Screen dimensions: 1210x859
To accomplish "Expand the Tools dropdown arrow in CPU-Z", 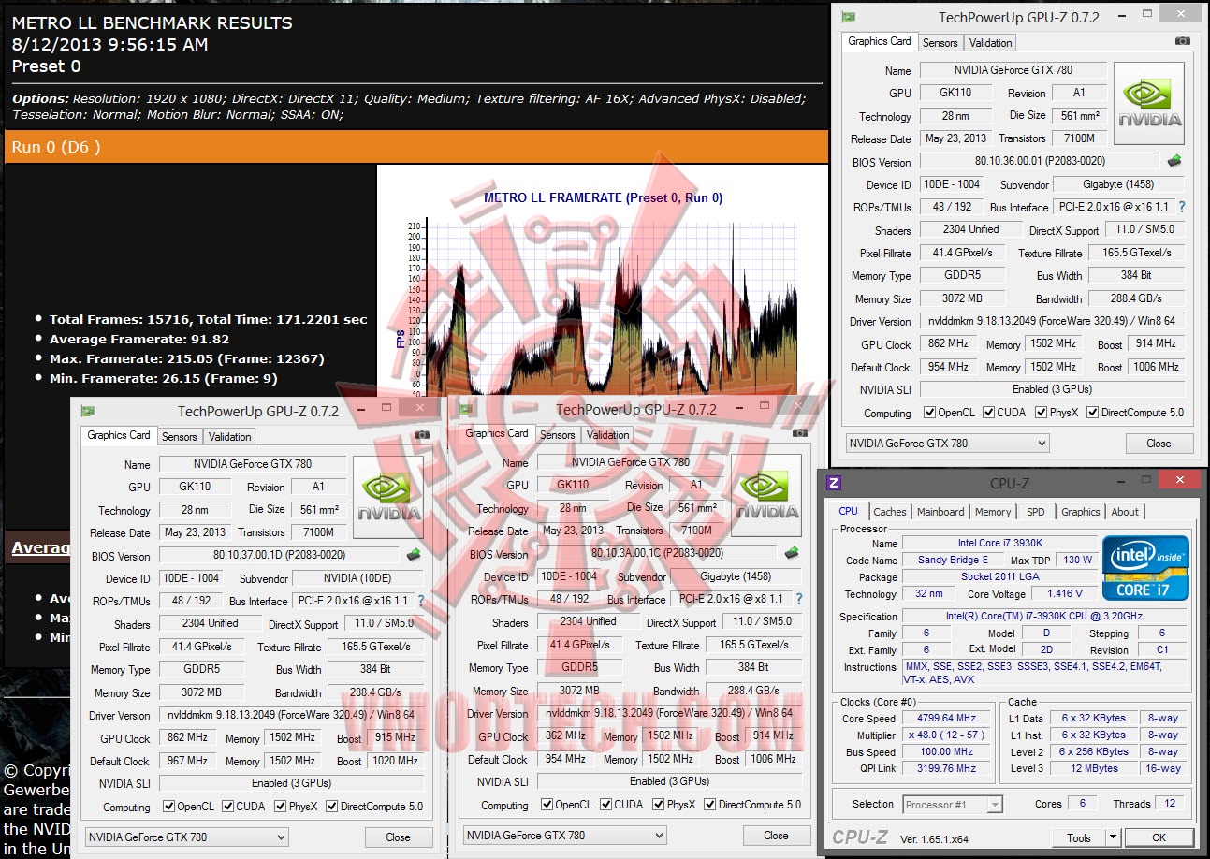I will click(1113, 837).
